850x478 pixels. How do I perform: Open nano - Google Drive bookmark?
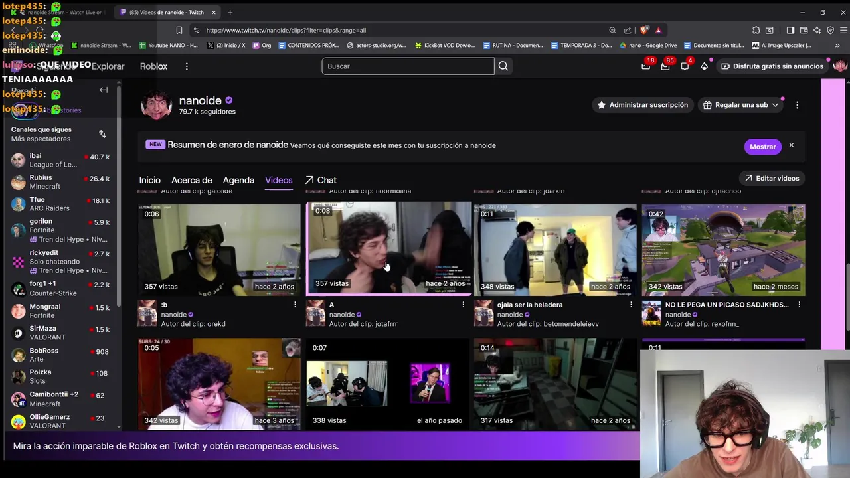tap(648, 46)
